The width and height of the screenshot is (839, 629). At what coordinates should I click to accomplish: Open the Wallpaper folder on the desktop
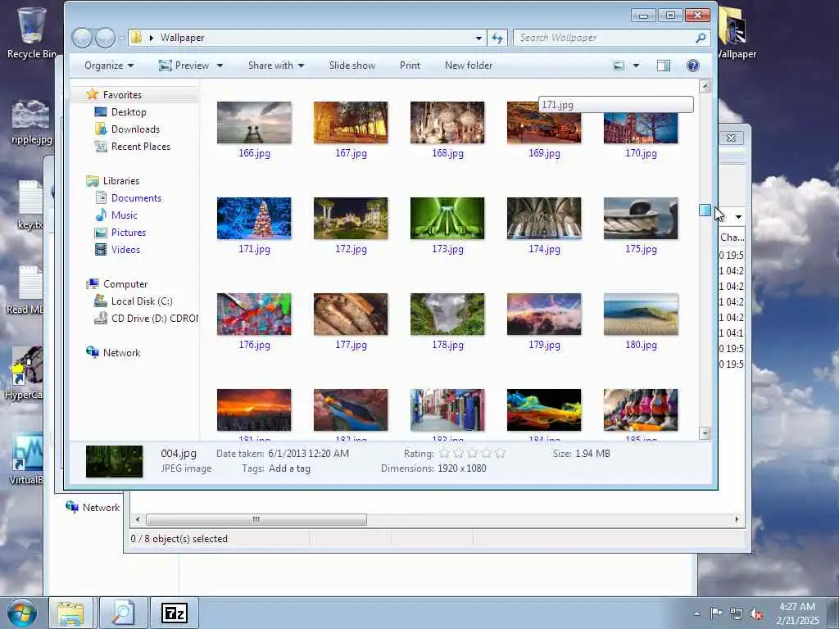(734, 33)
